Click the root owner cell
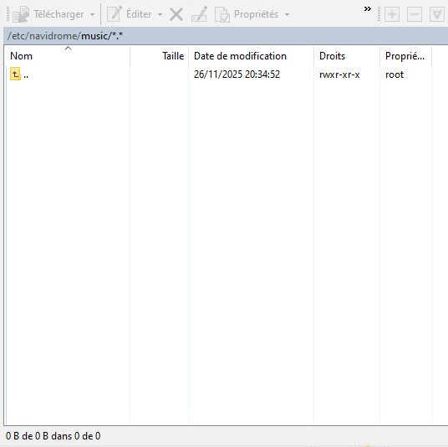Image resolution: width=448 pixels, height=447 pixels. coord(395,74)
